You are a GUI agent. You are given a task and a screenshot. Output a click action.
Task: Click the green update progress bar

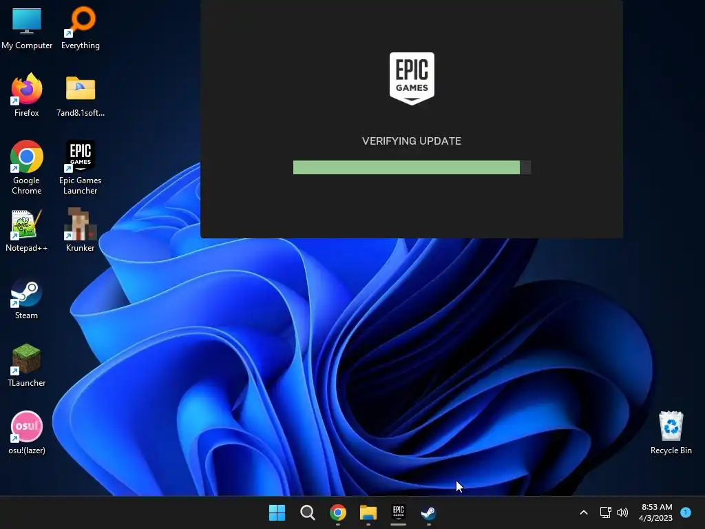pyautogui.click(x=412, y=167)
